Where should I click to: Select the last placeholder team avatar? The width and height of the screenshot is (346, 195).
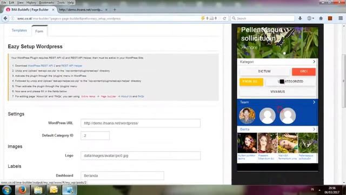[x=288, y=115]
